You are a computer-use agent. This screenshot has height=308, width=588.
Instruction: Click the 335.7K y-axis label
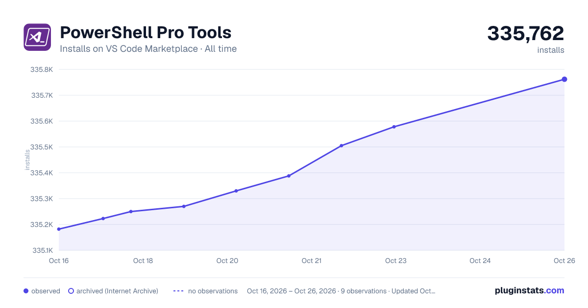pos(42,95)
